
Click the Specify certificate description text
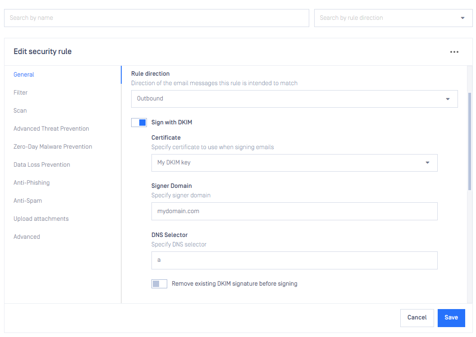(x=212, y=147)
